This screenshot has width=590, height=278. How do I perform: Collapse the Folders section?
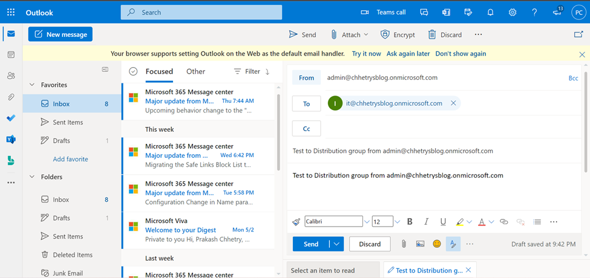[32, 177]
